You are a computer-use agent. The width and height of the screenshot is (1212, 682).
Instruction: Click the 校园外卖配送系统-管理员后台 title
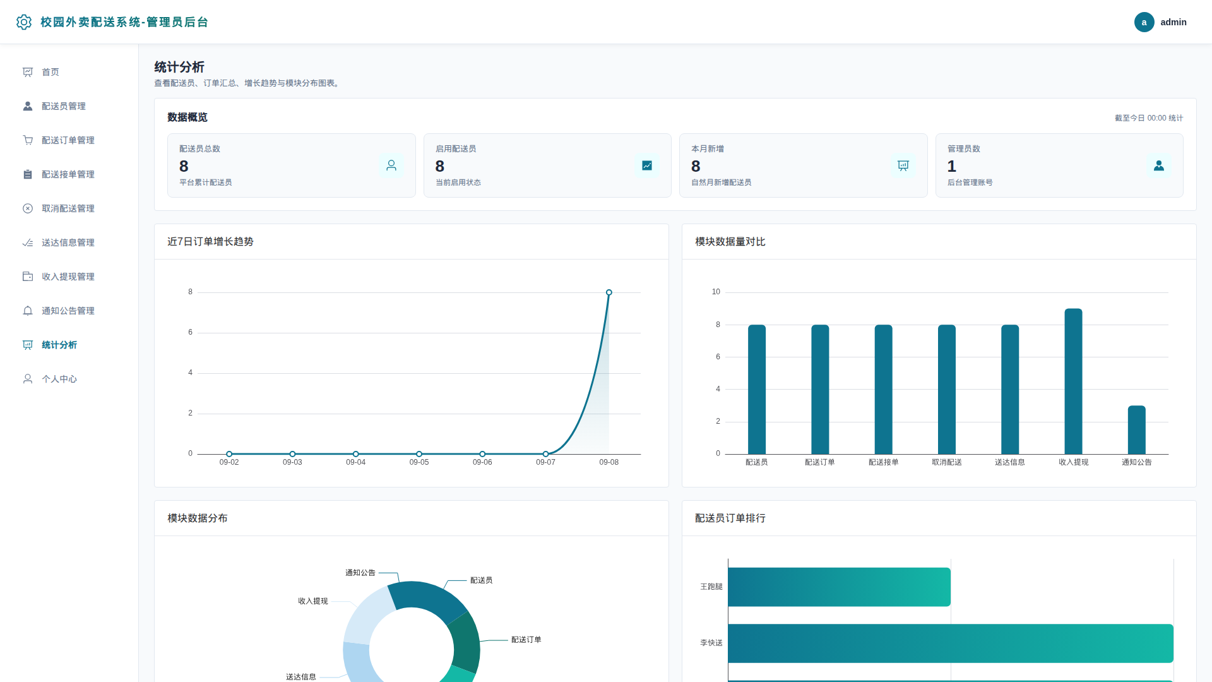pos(124,22)
